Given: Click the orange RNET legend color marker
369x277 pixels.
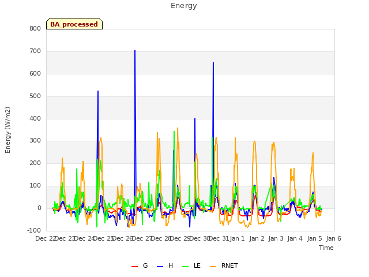Looking at the screenshot, I should [213, 267].
